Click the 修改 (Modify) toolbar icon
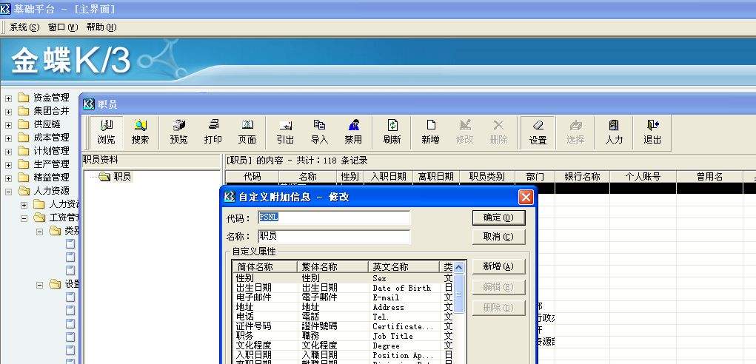Viewport: 756px width, 364px height. pyautogui.click(x=465, y=132)
